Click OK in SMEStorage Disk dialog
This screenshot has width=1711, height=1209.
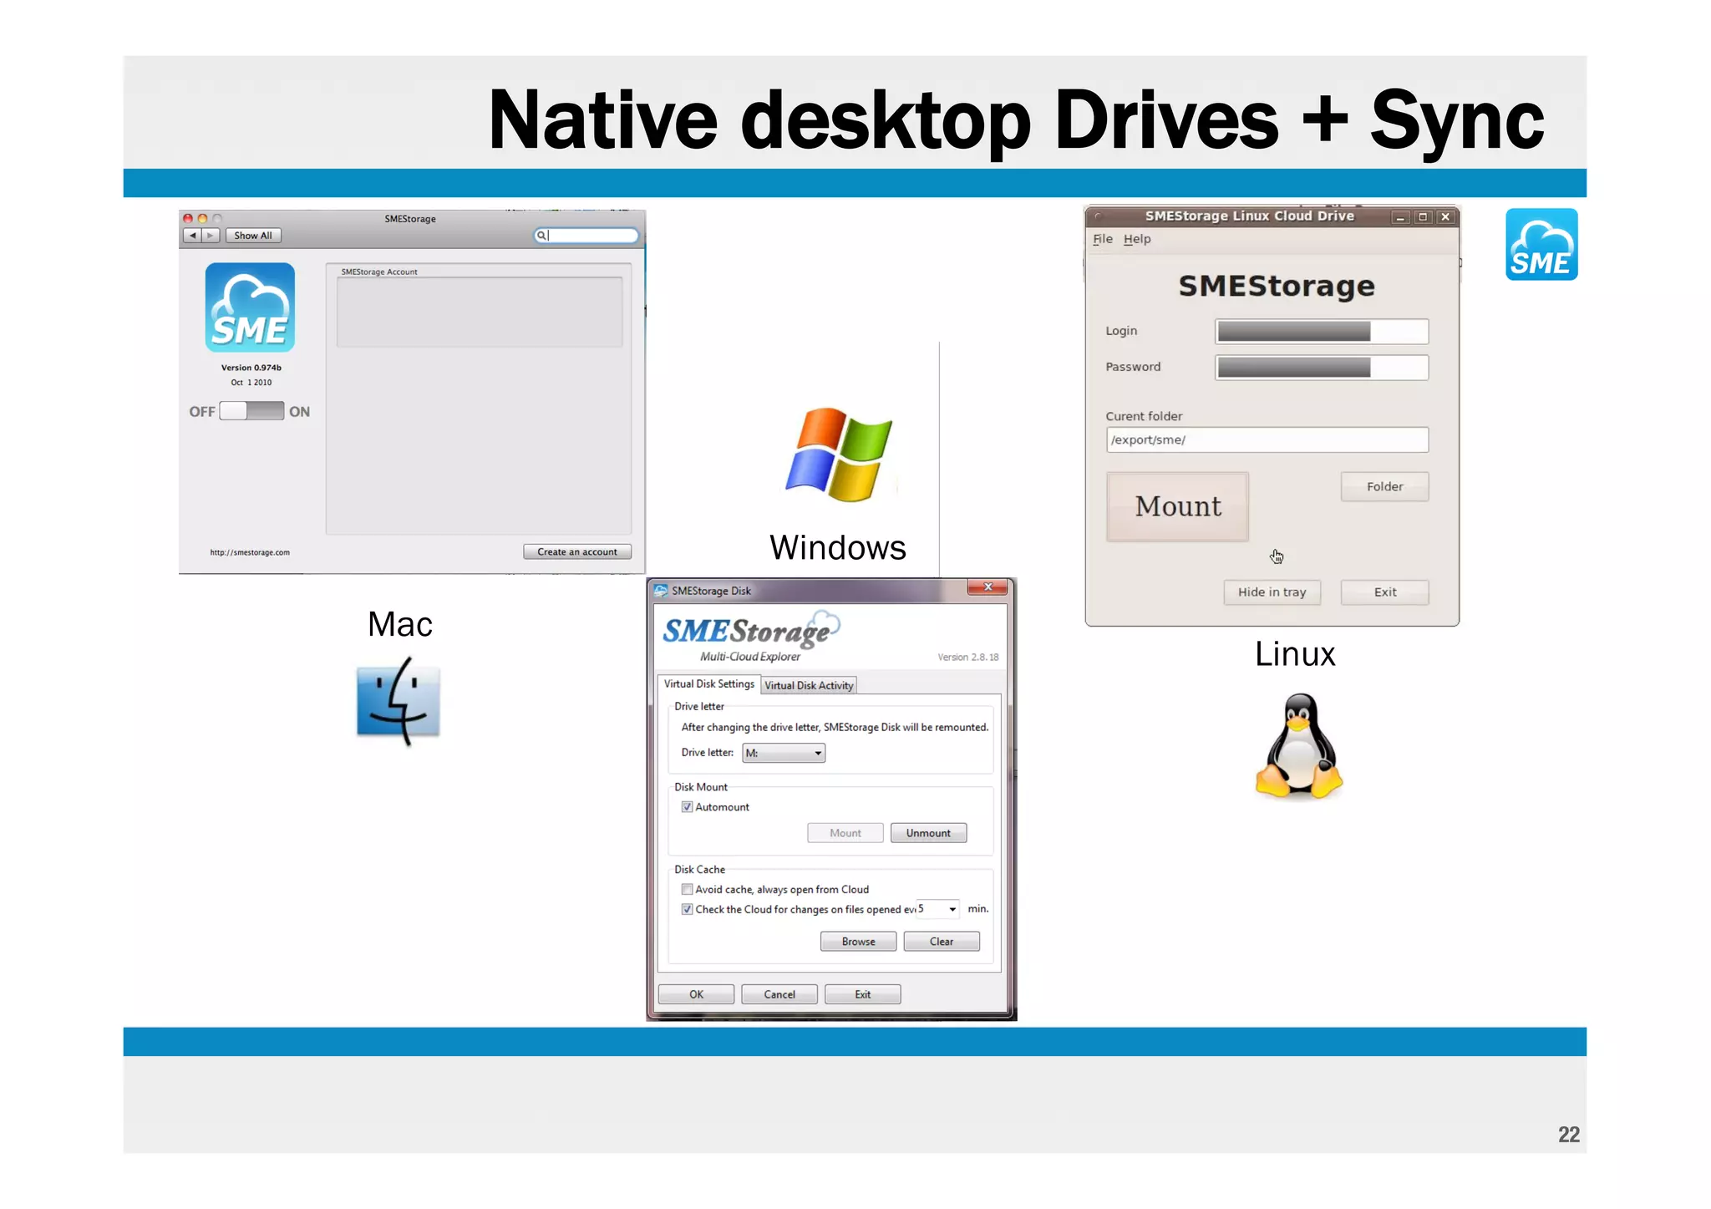(x=696, y=994)
